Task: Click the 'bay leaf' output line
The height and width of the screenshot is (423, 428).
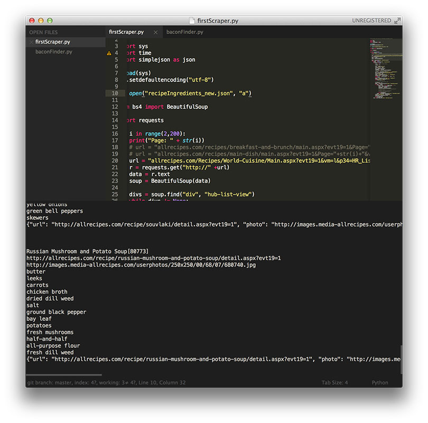Action: (39, 319)
